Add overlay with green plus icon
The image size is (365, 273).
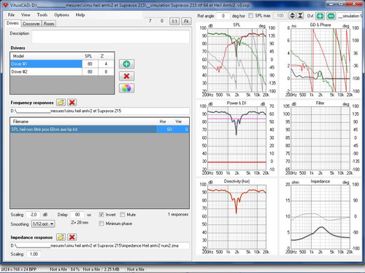click(320, 16)
